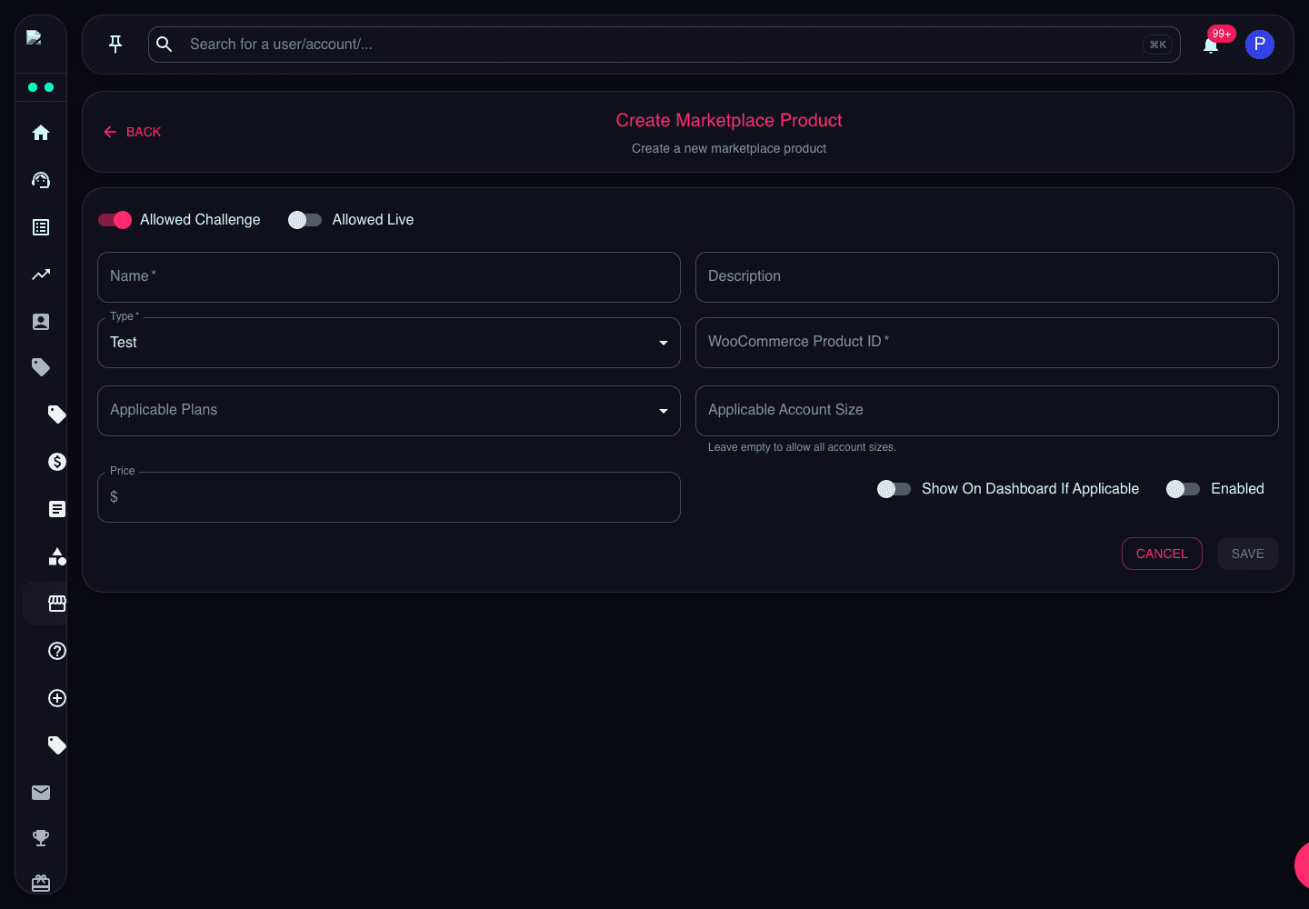The height and width of the screenshot is (909, 1309).
Task: Click the ⌘K shortcut badge
Action: pyautogui.click(x=1158, y=45)
